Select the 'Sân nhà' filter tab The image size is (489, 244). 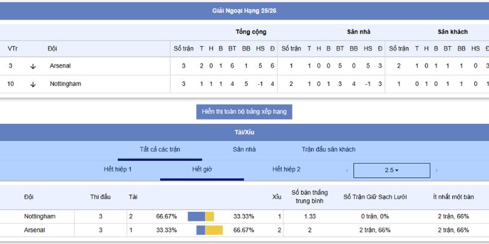coord(244,149)
